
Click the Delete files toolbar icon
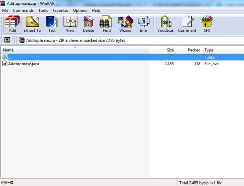89,24
